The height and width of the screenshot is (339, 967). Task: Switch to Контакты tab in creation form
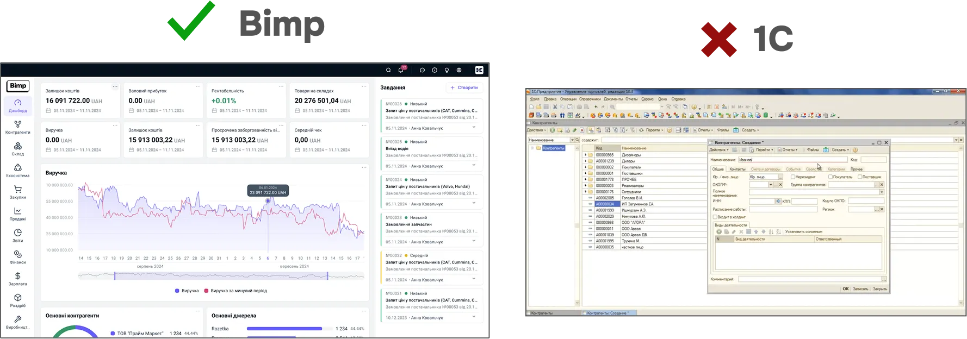[737, 169]
